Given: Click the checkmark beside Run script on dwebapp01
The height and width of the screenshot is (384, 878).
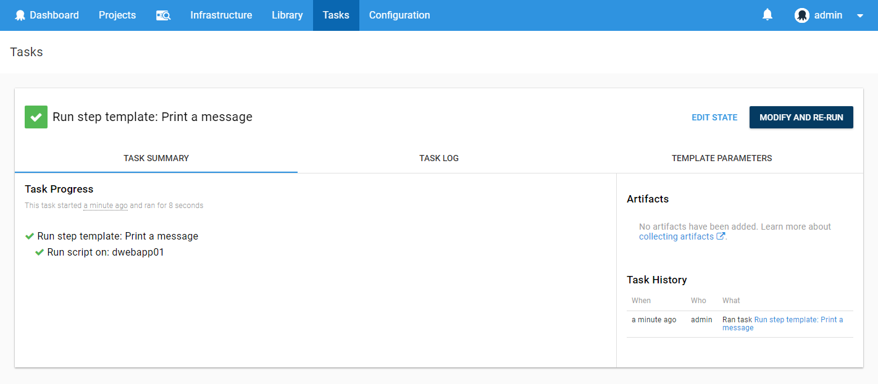Looking at the screenshot, I should click(x=40, y=252).
